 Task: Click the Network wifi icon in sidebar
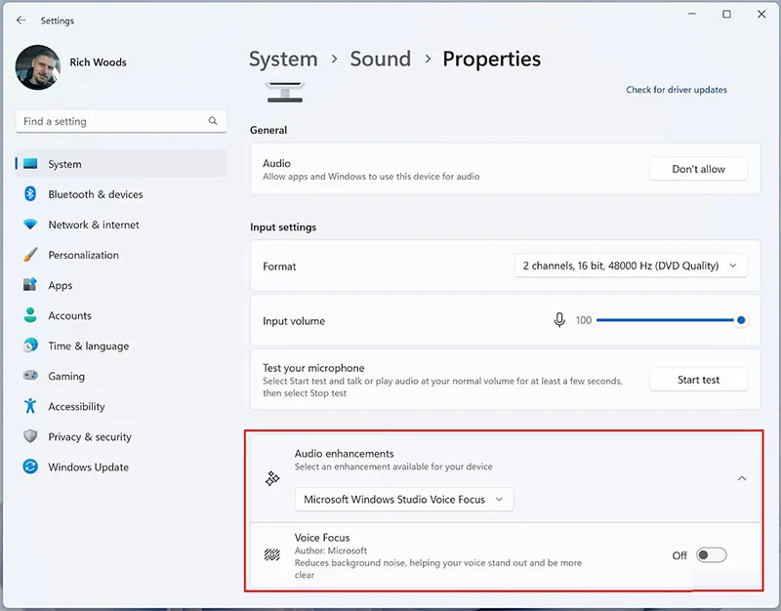30,224
